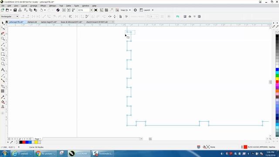The height and width of the screenshot is (157, 279).
Task: Click the No Color swatch atop right palette
Action: coord(277,33)
